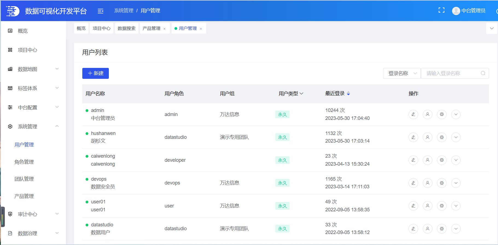The height and width of the screenshot is (245, 498).
Task: Select 产品管理 in the sidebar
Action: coord(24,196)
